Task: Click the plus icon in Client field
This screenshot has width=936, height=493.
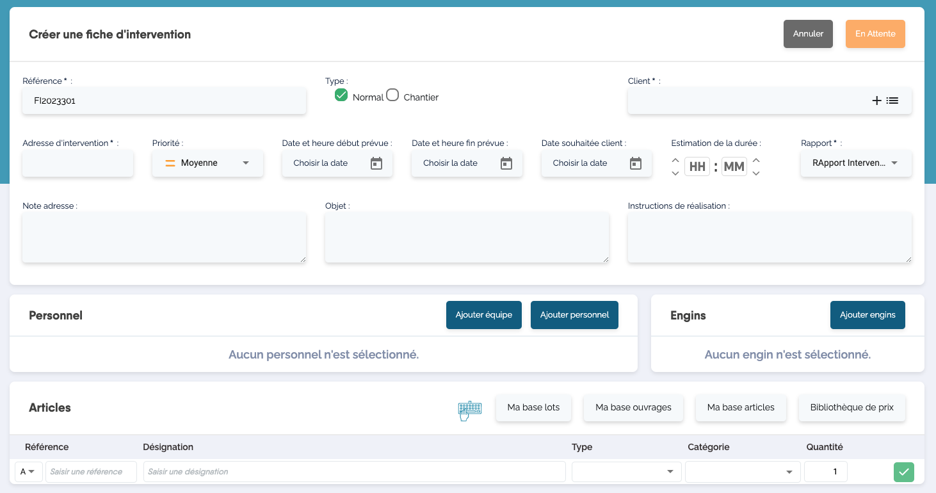Action: [x=876, y=101]
